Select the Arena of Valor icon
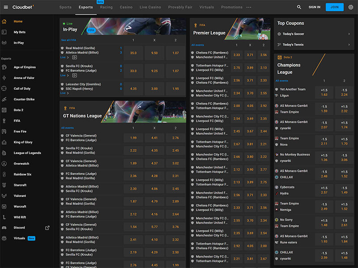 click(x=4, y=78)
